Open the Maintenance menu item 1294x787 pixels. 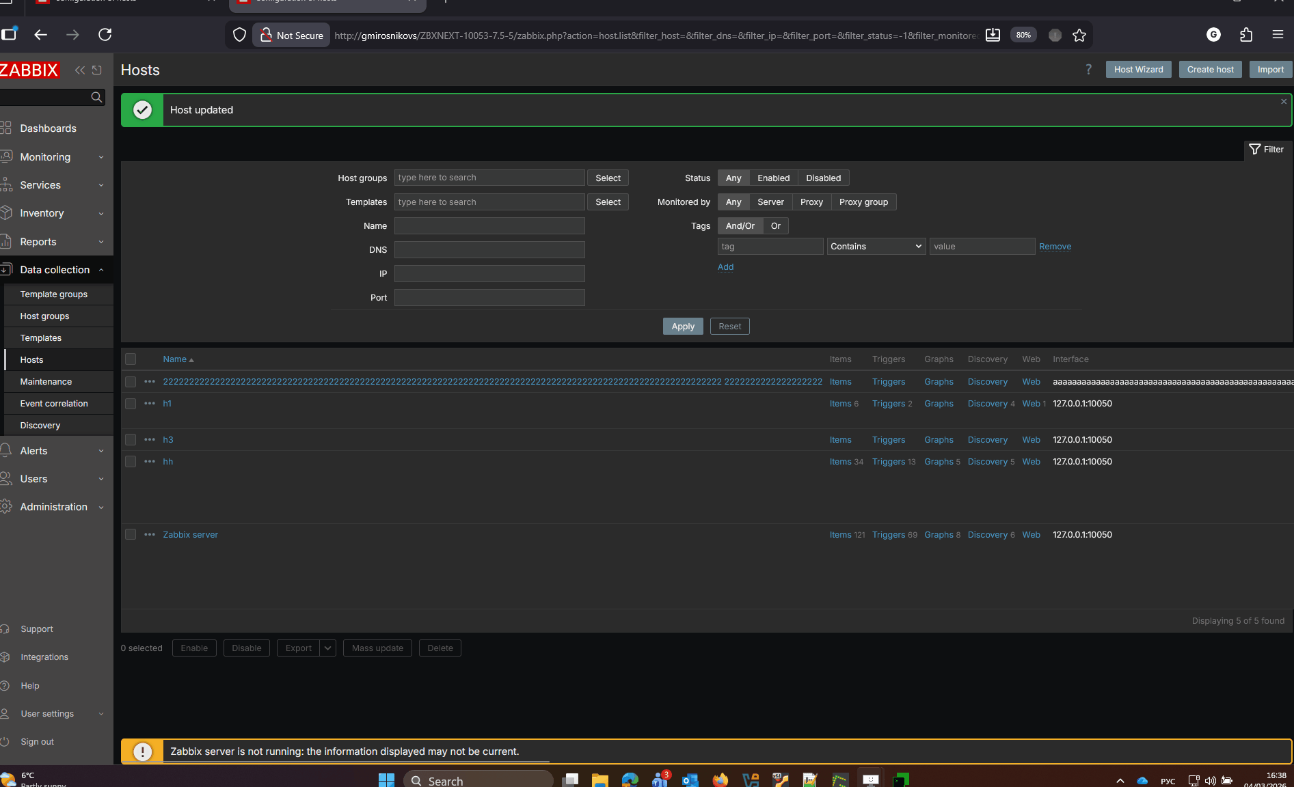pyautogui.click(x=46, y=382)
